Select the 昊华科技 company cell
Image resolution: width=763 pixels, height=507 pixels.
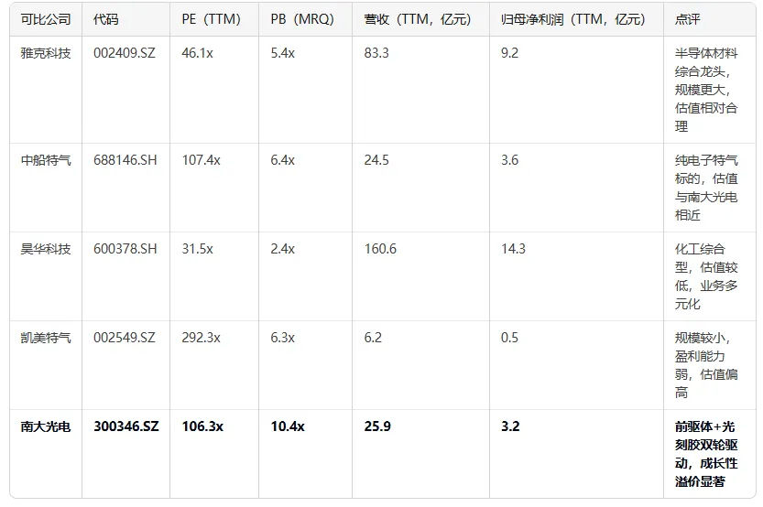(45, 249)
